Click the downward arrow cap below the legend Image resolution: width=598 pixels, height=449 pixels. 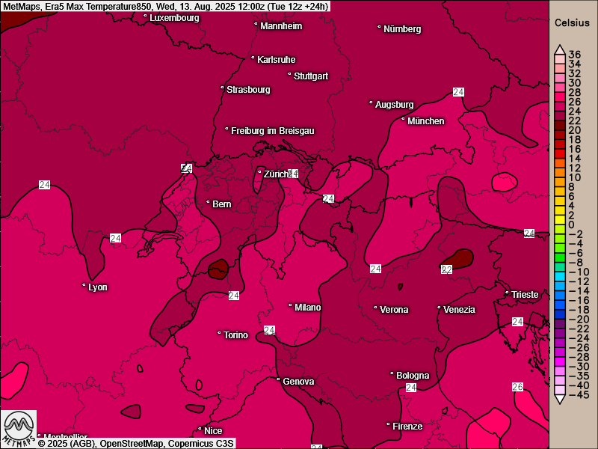(559, 400)
